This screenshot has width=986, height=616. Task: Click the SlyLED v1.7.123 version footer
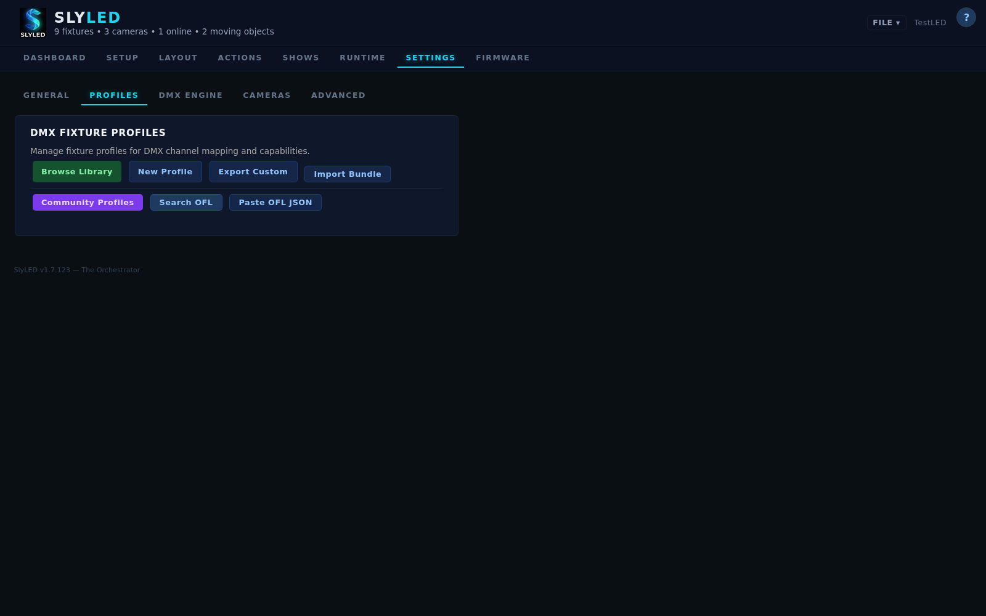click(77, 270)
